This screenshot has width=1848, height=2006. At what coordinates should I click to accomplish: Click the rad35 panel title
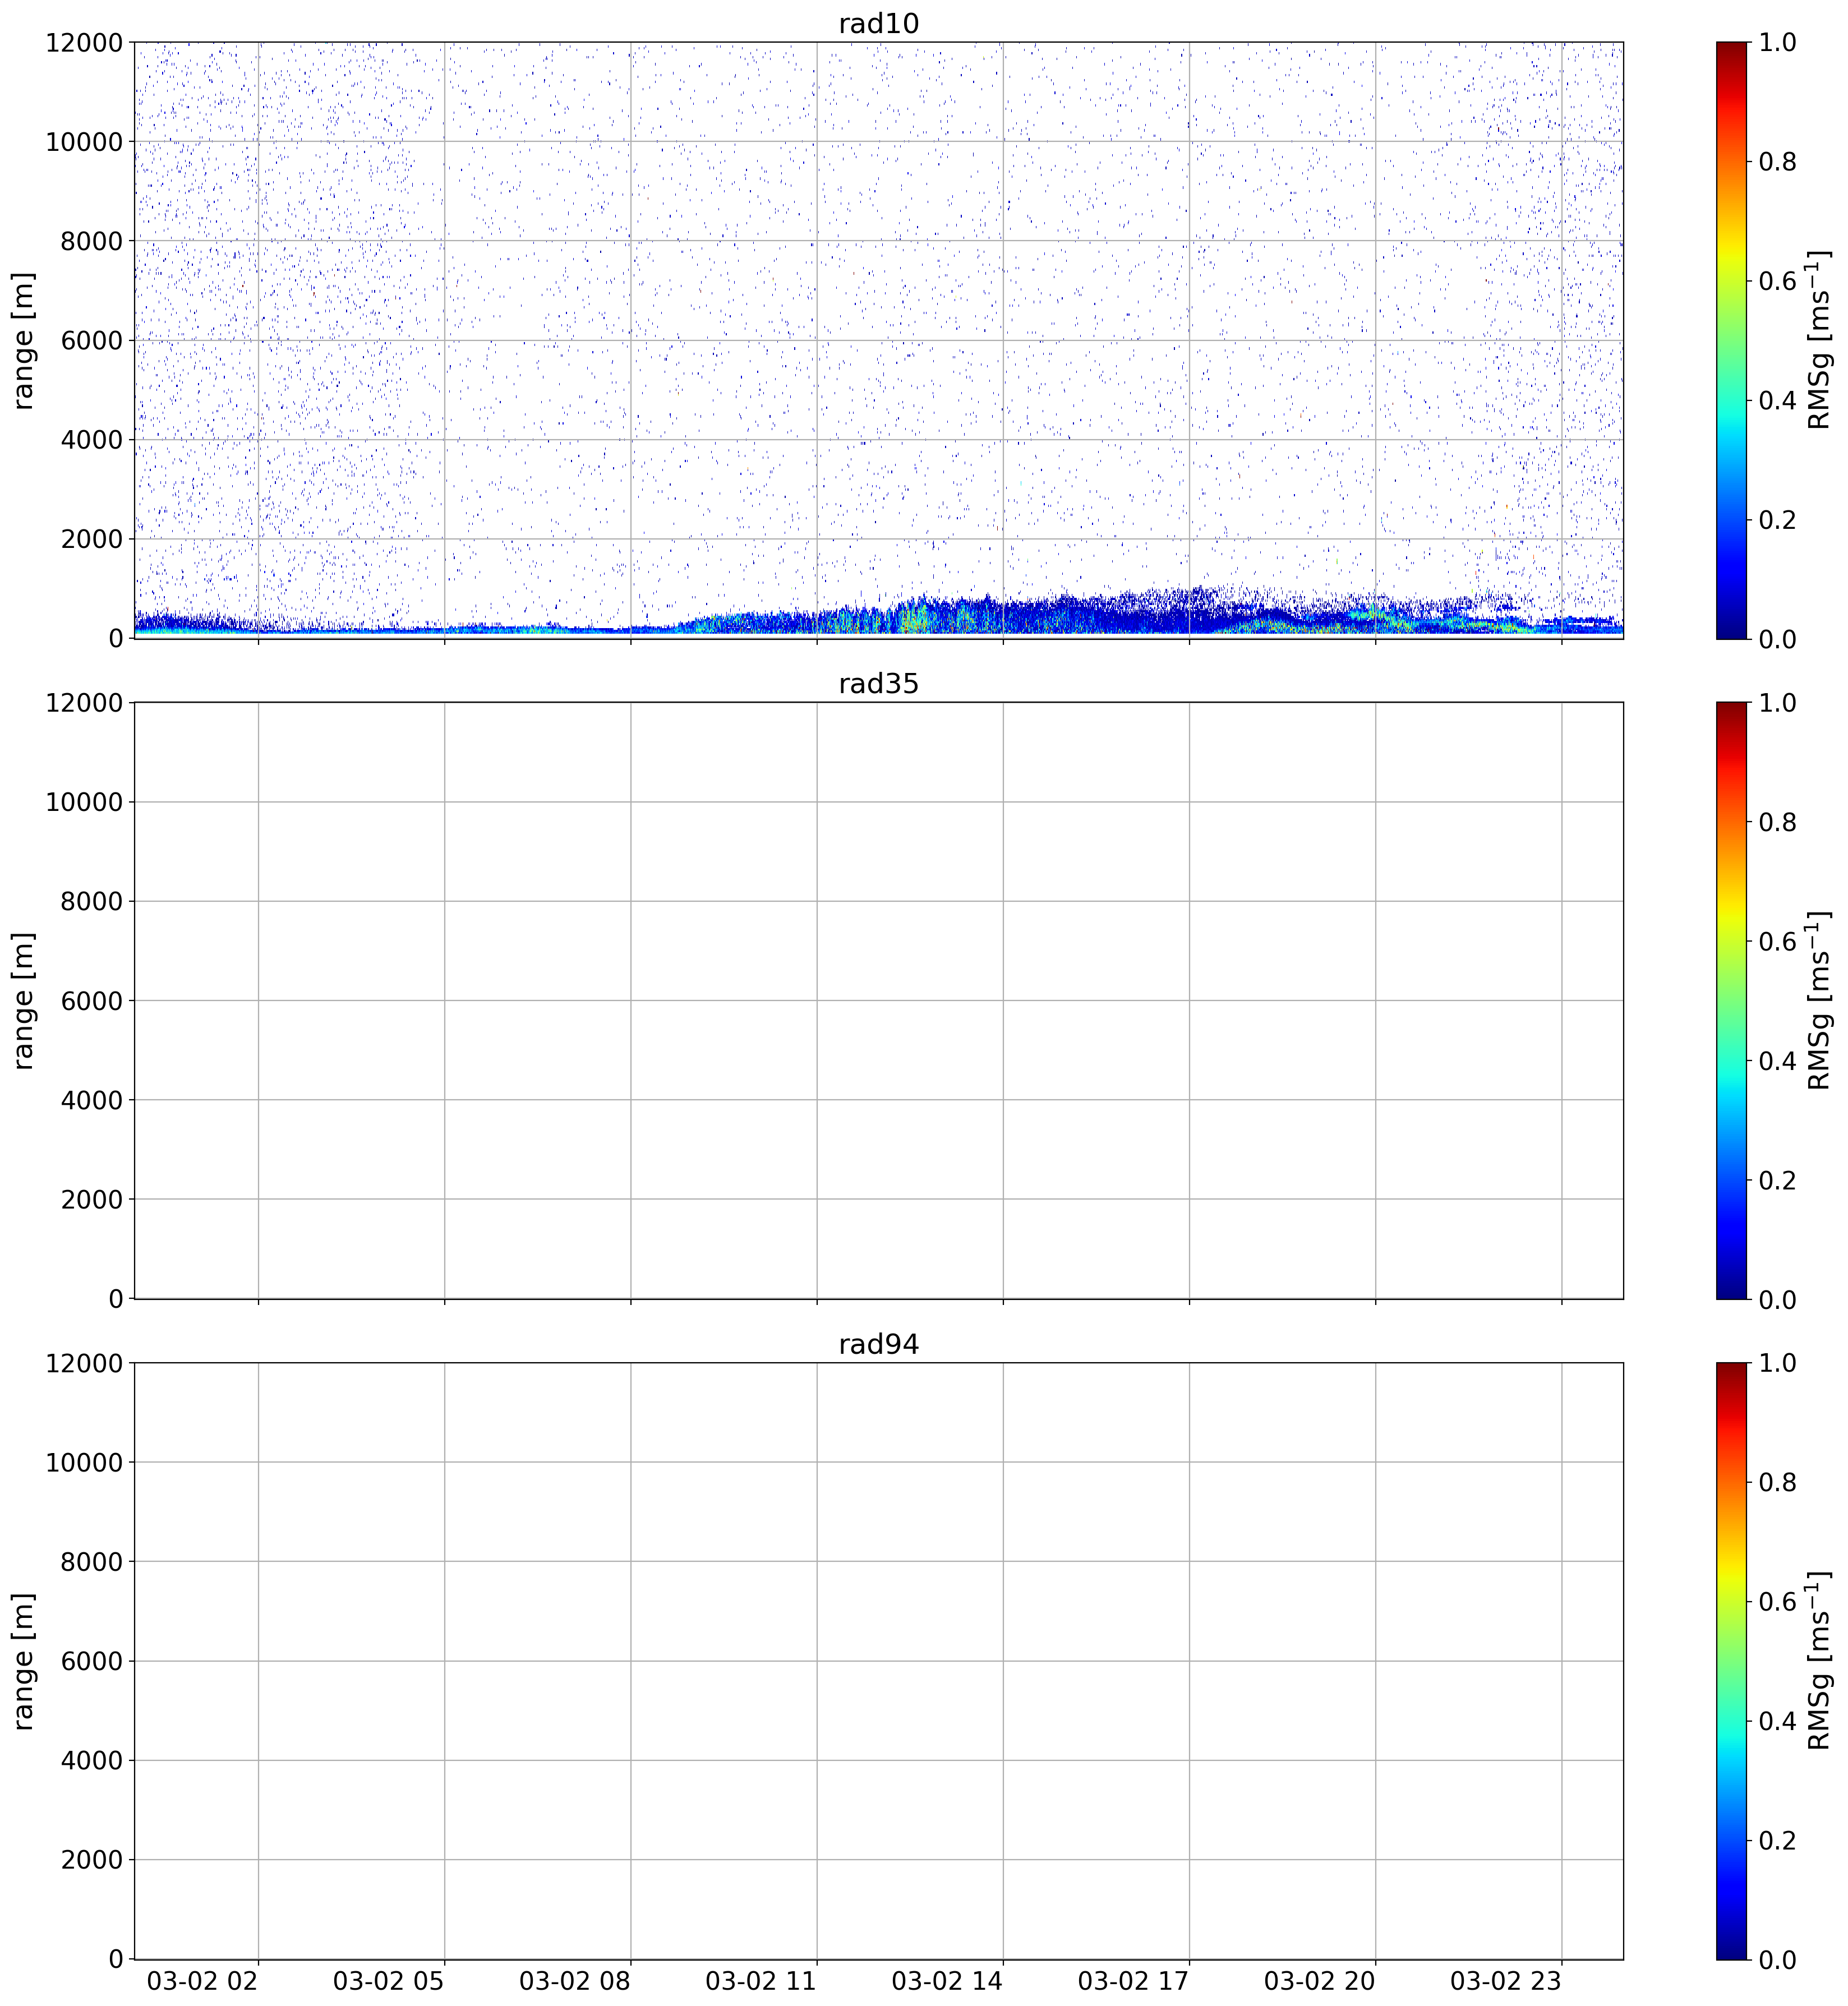coord(878,684)
